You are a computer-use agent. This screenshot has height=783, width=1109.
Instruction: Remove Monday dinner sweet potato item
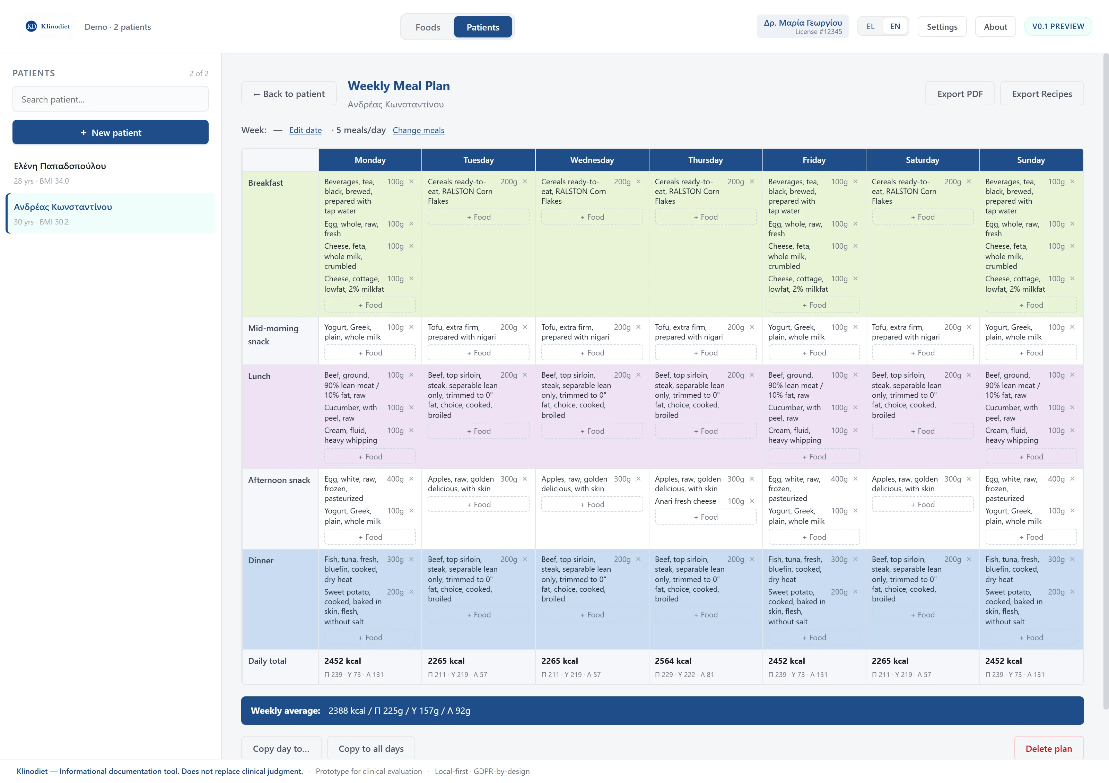point(411,592)
